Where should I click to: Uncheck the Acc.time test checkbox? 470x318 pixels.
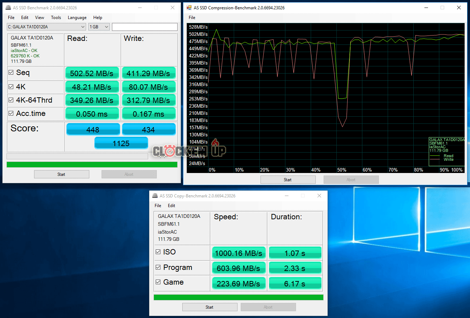pyautogui.click(x=11, y=113)
